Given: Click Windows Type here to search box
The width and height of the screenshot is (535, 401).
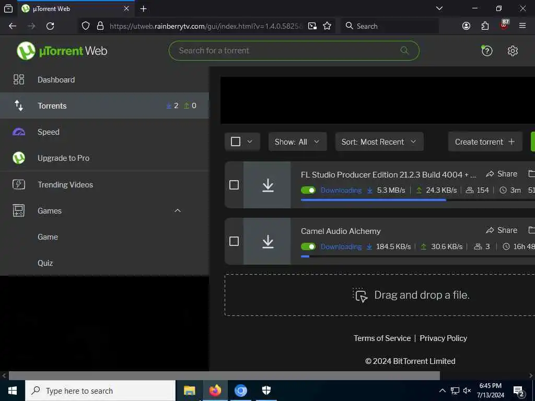Looking at the screenshot, I should coord(100,391).
